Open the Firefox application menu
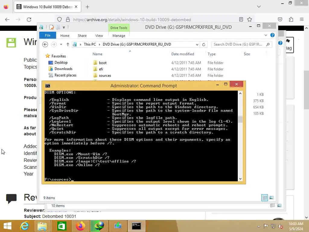 point(301,19)
